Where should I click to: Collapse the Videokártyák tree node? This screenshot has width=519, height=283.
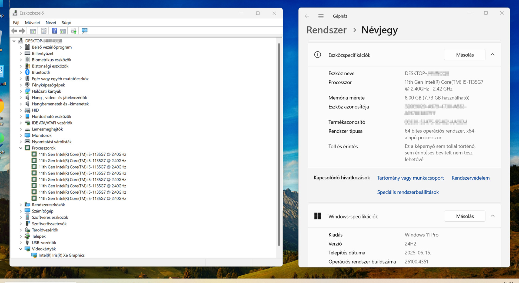coord(21,249)
